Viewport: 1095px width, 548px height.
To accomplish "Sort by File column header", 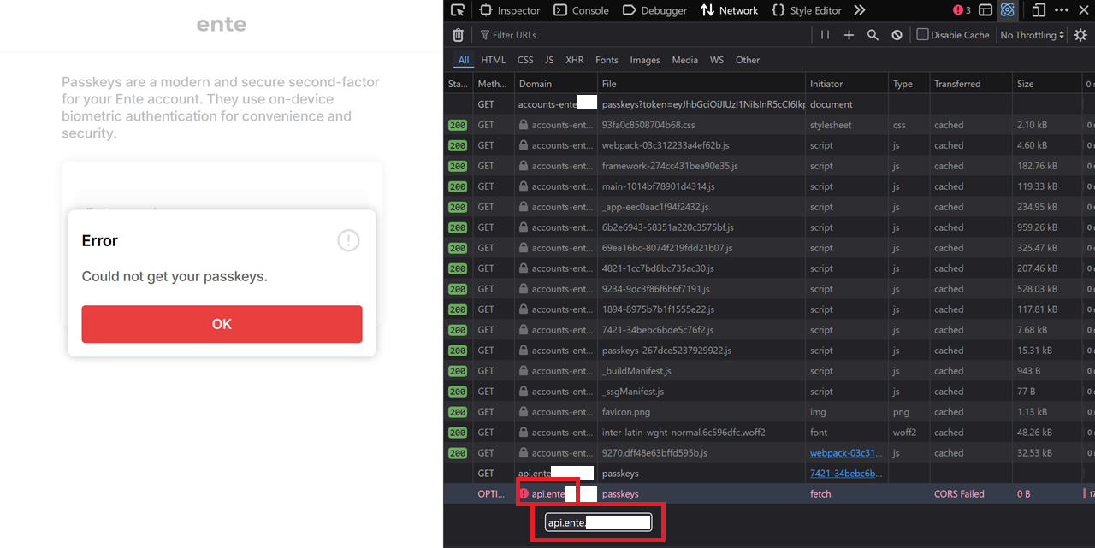I will pyautogui.click(x=701, y=84).
